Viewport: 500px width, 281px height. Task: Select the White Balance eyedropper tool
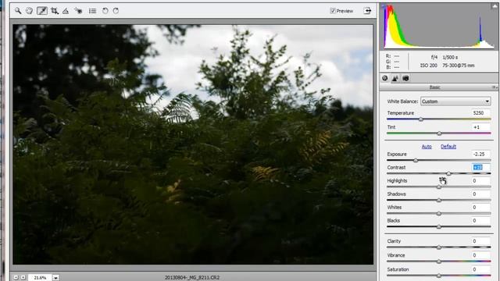(x=42, y=11)
